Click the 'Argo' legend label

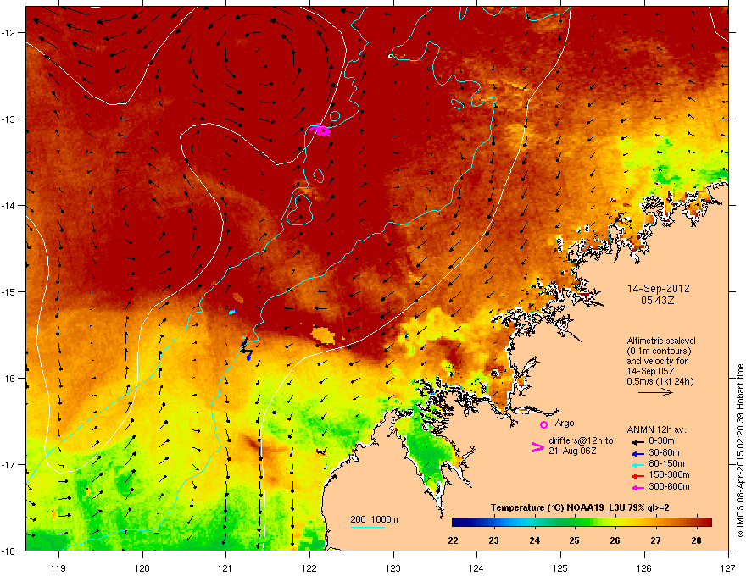point(565,423)
